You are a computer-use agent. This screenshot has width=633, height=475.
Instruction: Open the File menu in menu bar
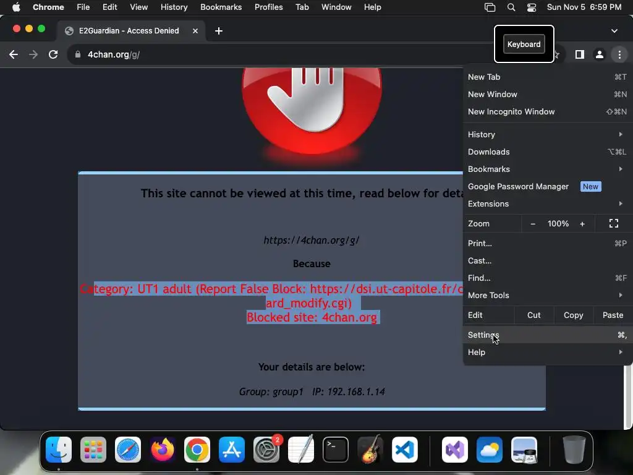(x=83, y=7)
